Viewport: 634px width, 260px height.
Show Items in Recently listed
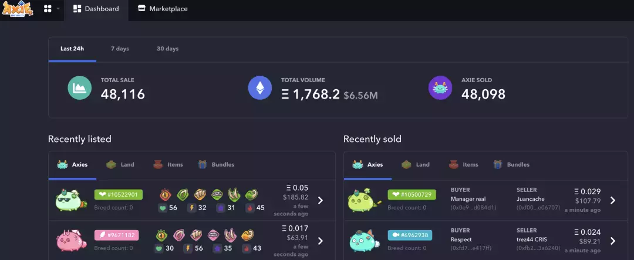[x=168, y=164]
